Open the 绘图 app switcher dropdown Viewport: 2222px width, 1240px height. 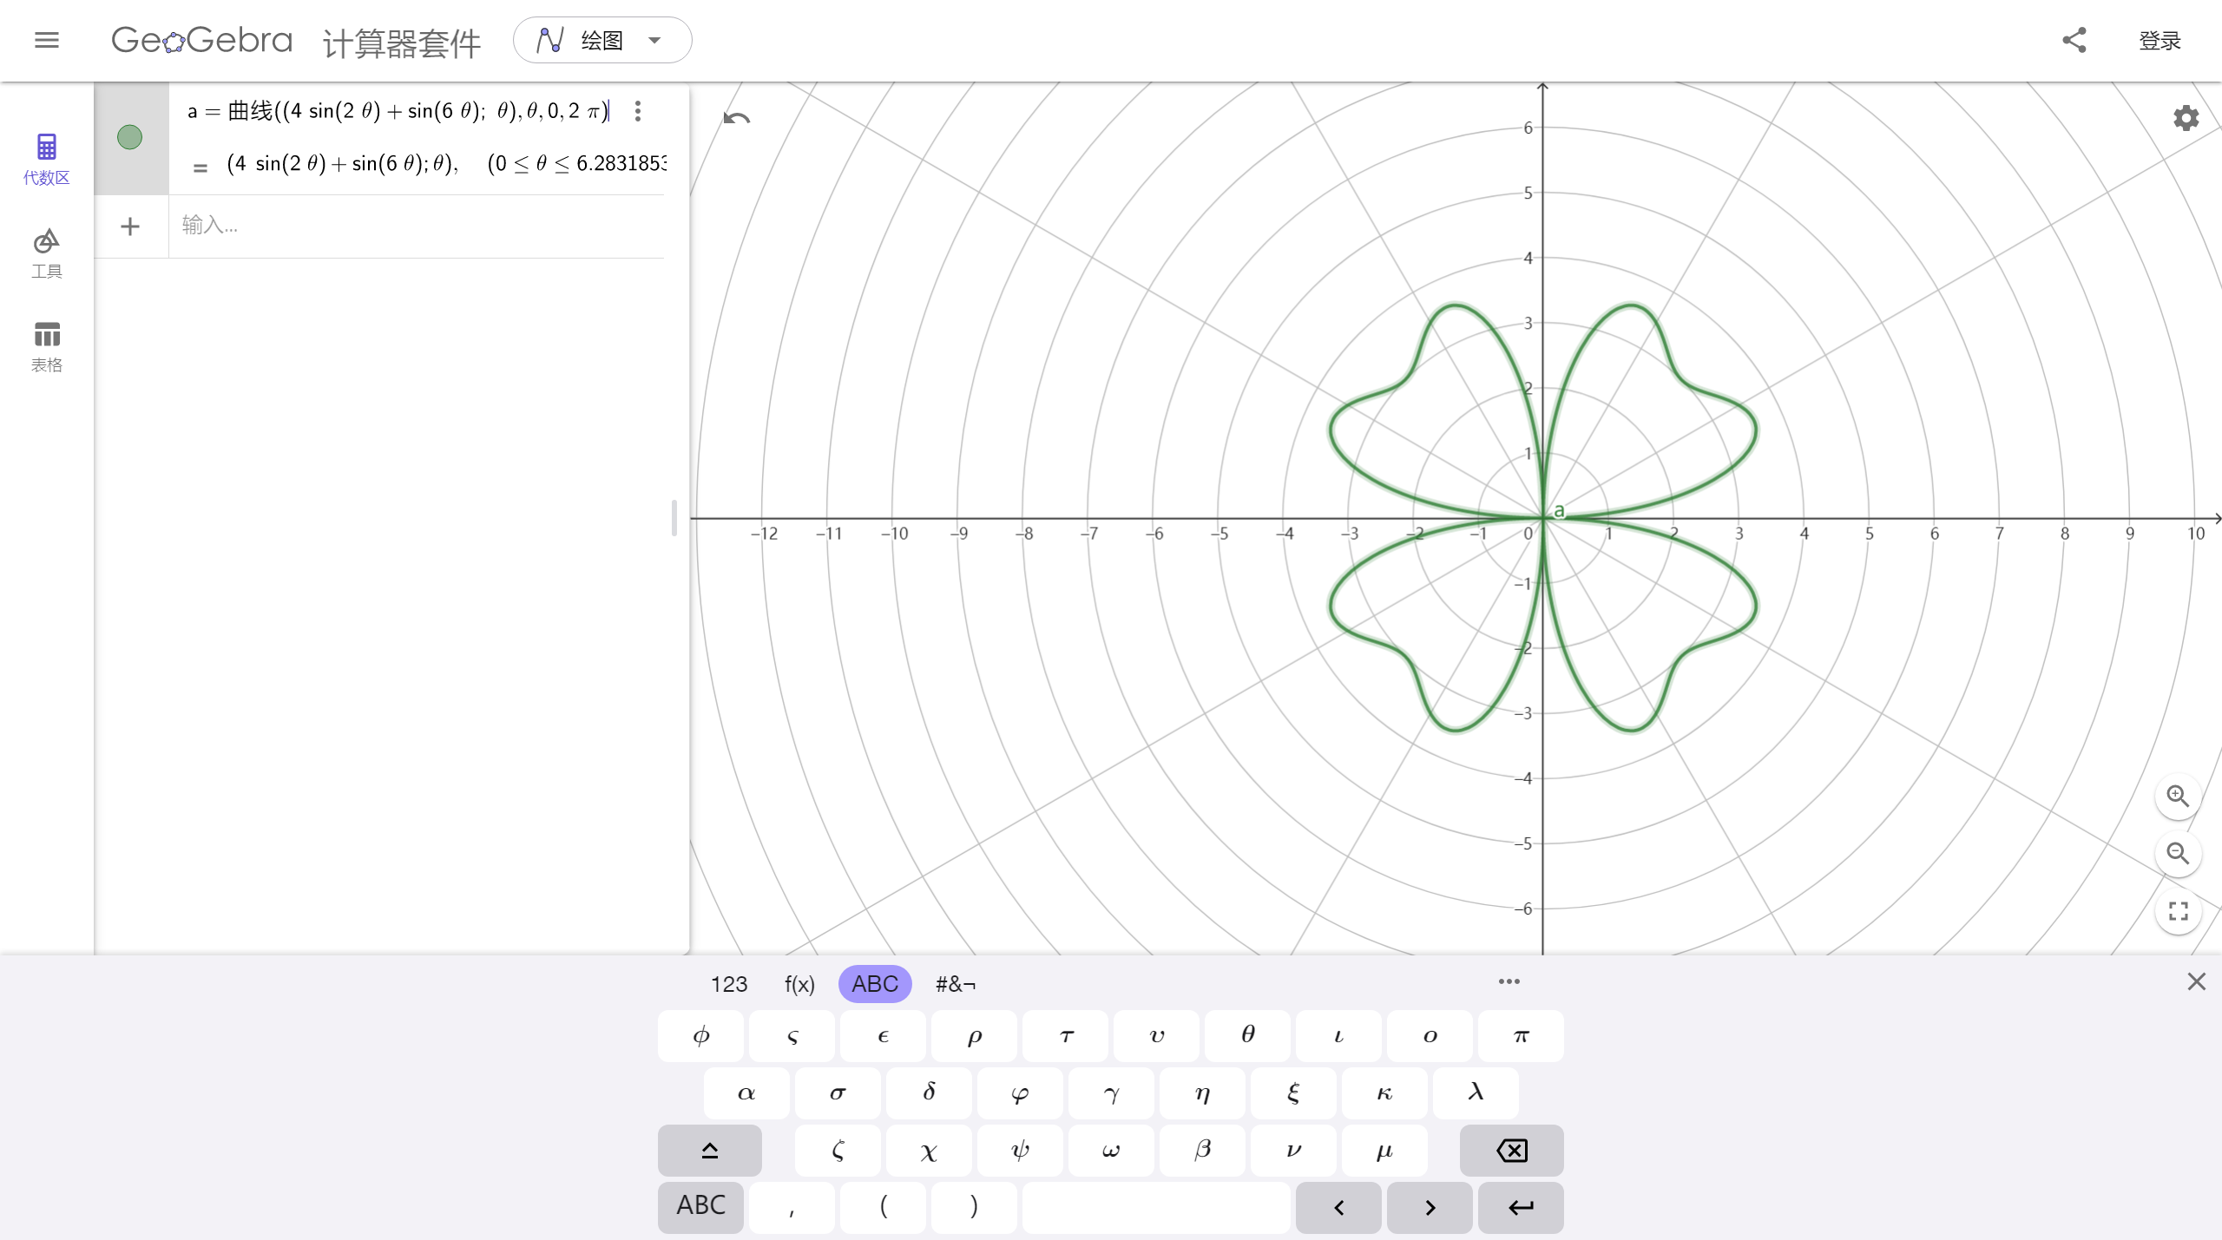[x=602, y=40]
